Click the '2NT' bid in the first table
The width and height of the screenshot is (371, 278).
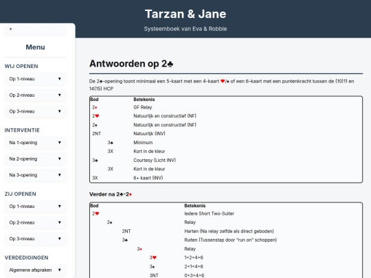tap(97, 134)
